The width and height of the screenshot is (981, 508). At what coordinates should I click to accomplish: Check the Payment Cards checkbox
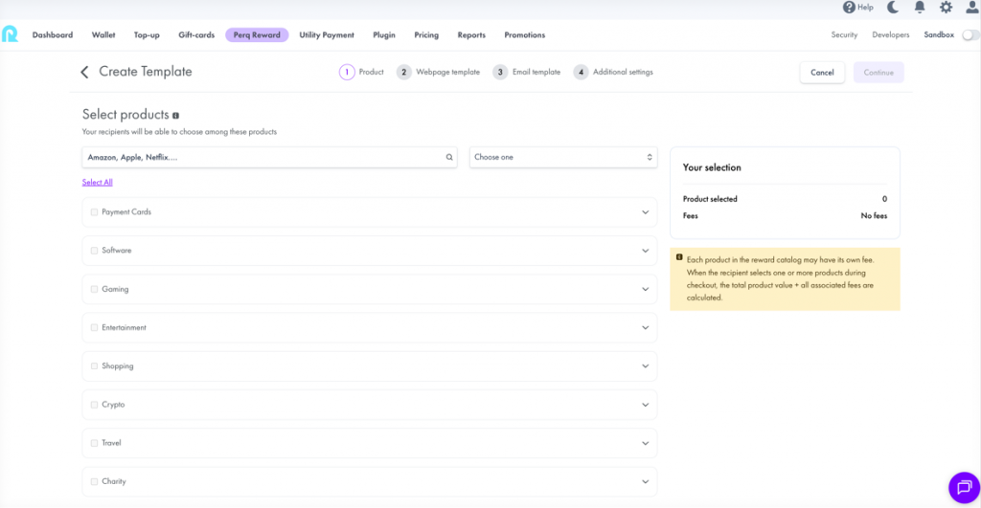[x=94, y=212]
